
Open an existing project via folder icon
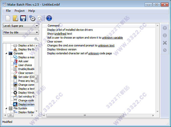15,18
